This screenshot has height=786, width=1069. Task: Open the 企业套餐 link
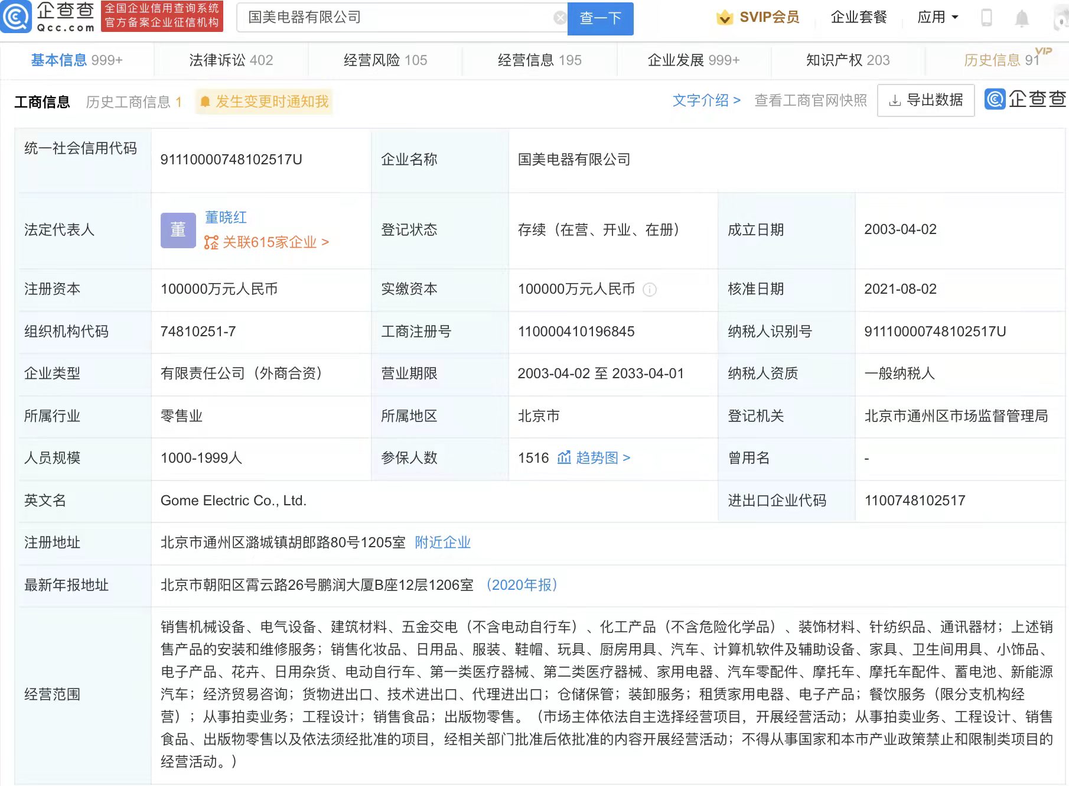859,17
